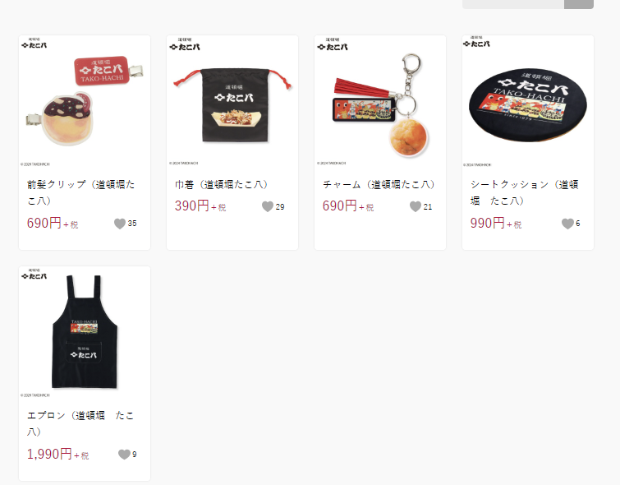
Task: Like the 前髪クリップ item via heart icon
Action: pos(119,224)
